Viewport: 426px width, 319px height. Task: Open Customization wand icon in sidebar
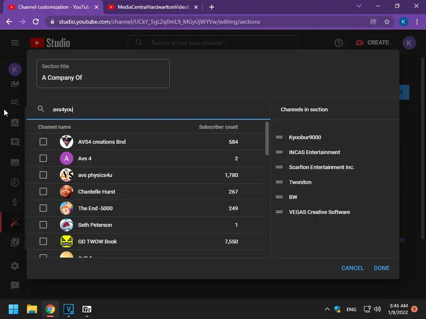click(x=15, y=223)
